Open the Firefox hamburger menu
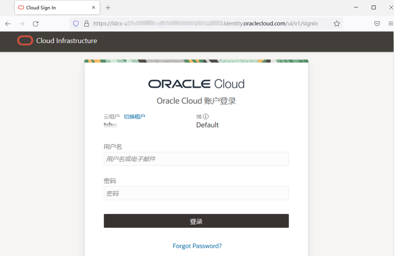Viewport: 395px width, 256px height. (x=391, y=23)
